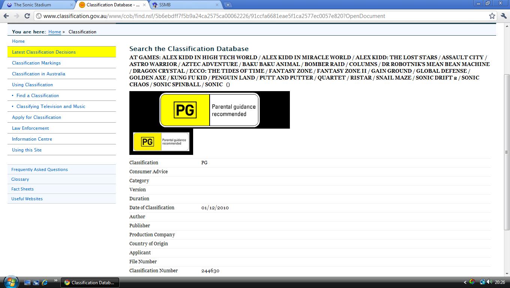Launch Internet Explorer from quick launch

pyautogui.click(x=45, y=282)
